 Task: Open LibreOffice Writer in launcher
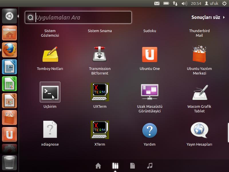(x=9, y=67)
